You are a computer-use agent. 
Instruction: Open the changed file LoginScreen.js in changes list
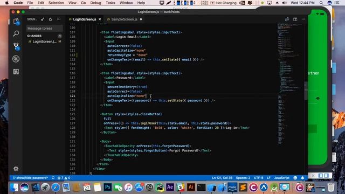coord(44,41)
